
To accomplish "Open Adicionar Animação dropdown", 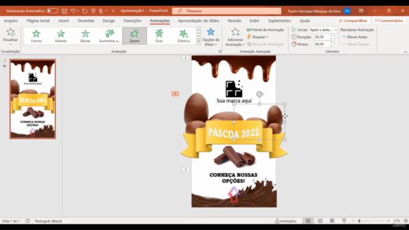I will coord(235,37).
